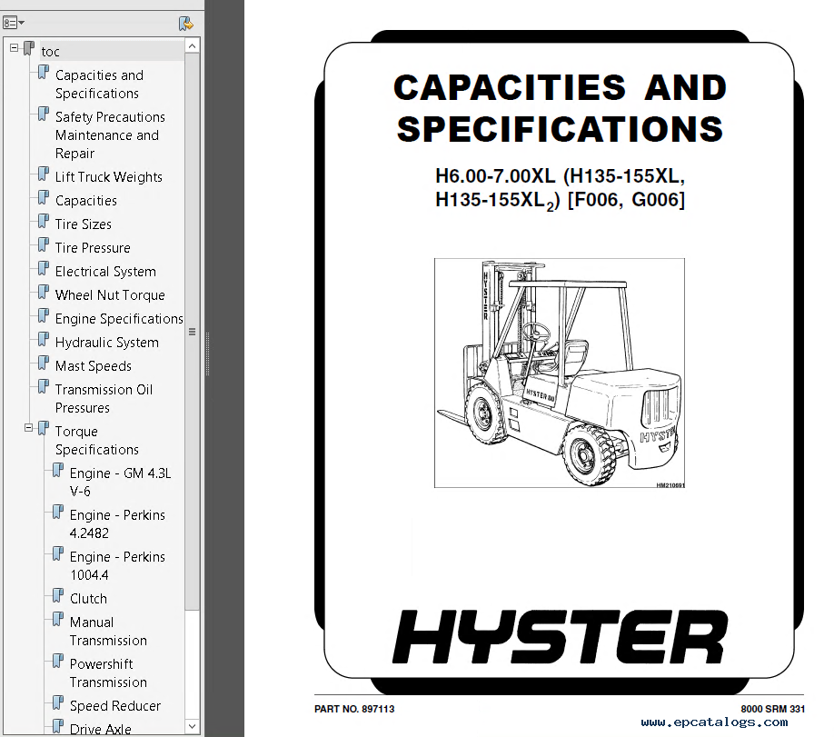Image resolution: width=834 pixels, height=737 pixels.
Task: Click bookmark icon beside Engine - GM 4.3L V-6
Action: tap(58, 471)
